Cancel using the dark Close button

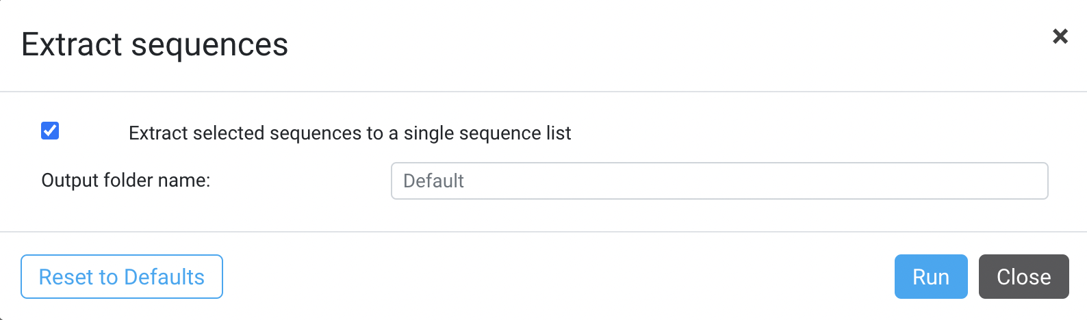pyautogui.click(x=1023, y=276)
